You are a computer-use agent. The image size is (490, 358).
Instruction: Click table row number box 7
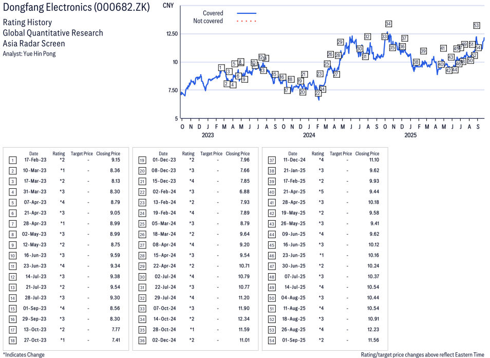(12, 224)
